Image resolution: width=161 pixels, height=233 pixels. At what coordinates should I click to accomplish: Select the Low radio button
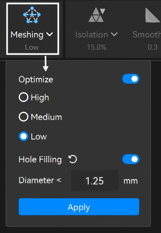[x=24, y=136]
